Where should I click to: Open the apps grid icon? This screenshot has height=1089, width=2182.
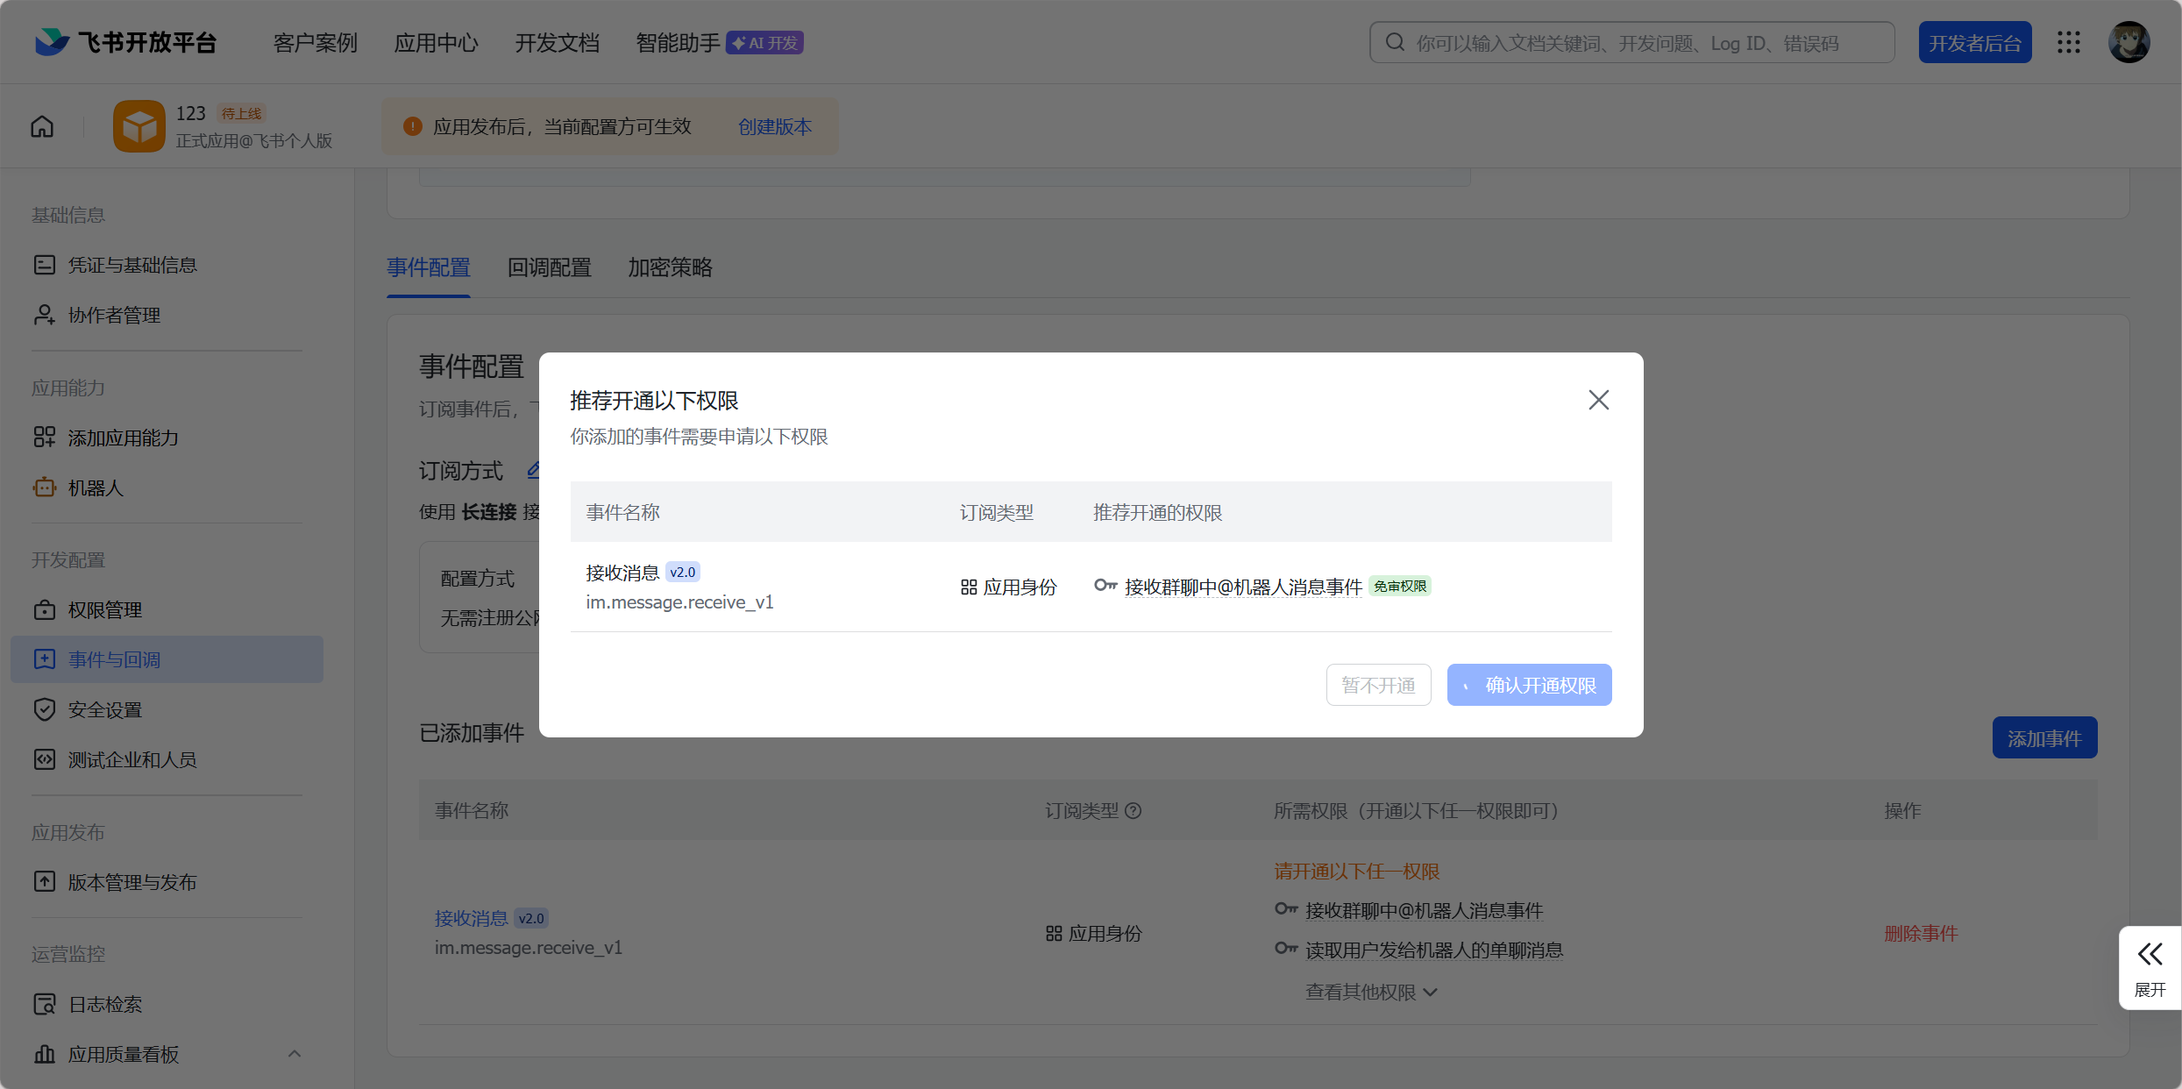coord(2068,42)
